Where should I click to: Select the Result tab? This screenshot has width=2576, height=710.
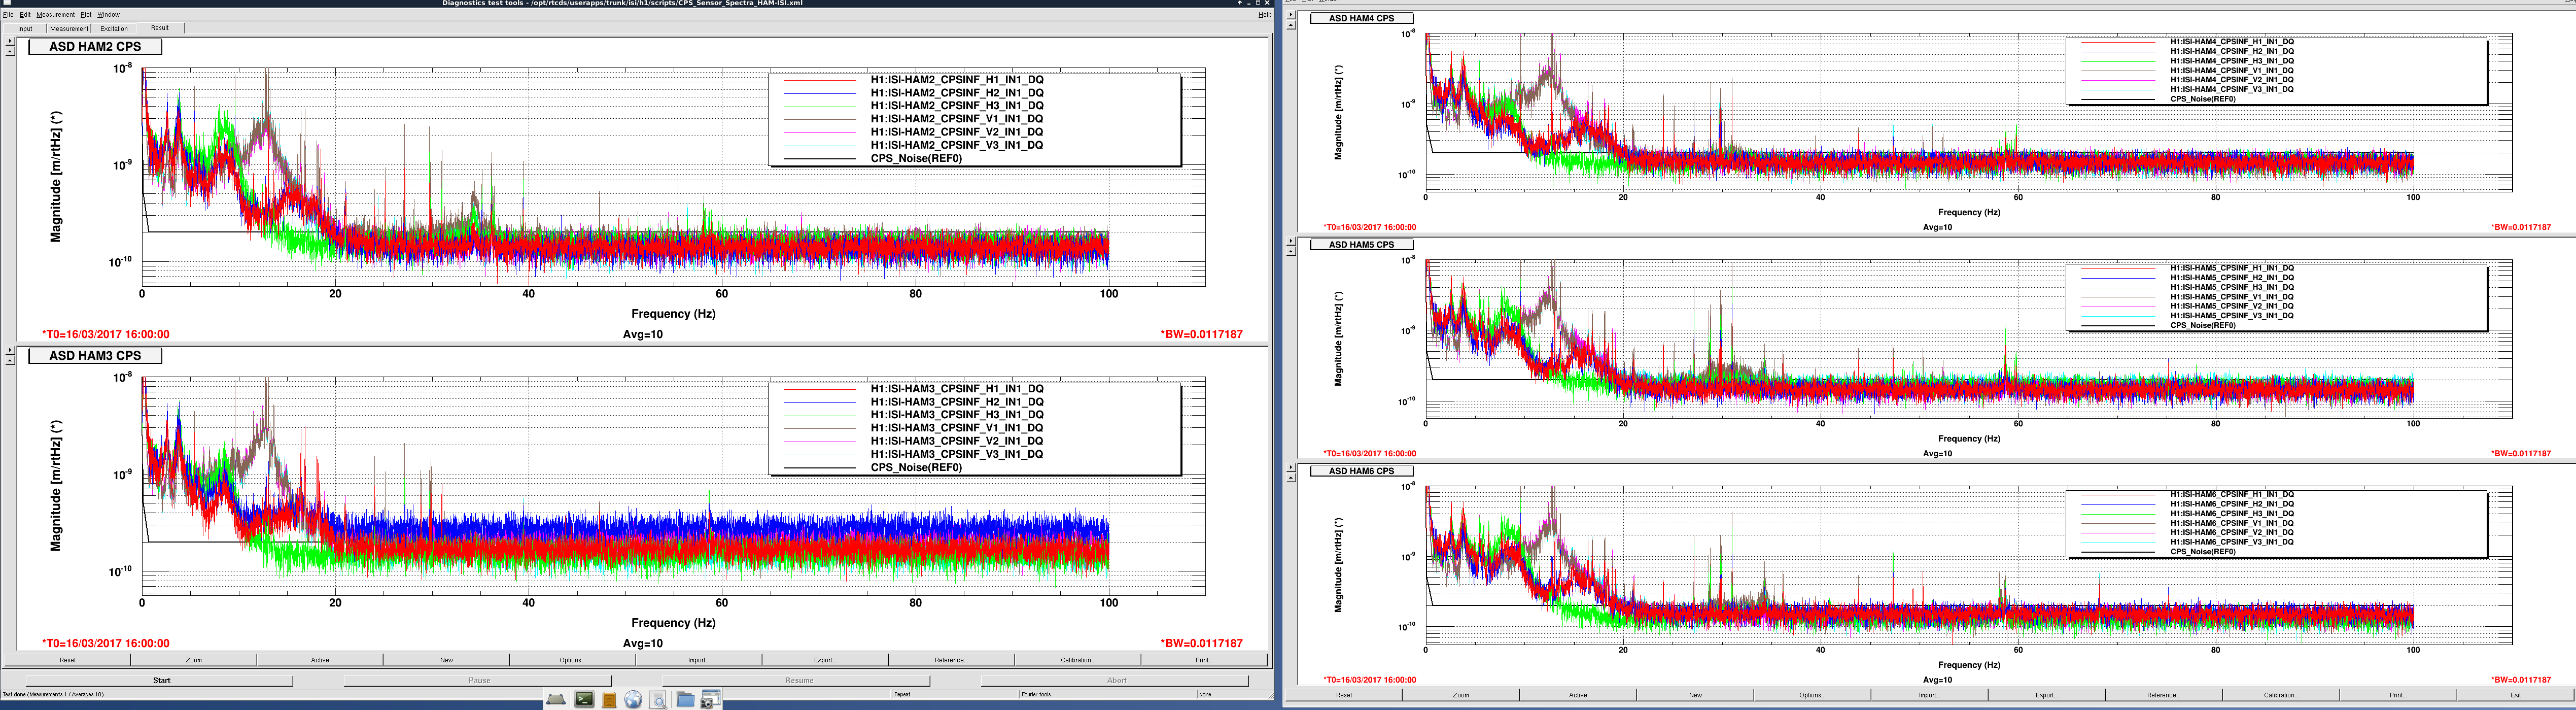pyautogui.click(x=160, y=28)
